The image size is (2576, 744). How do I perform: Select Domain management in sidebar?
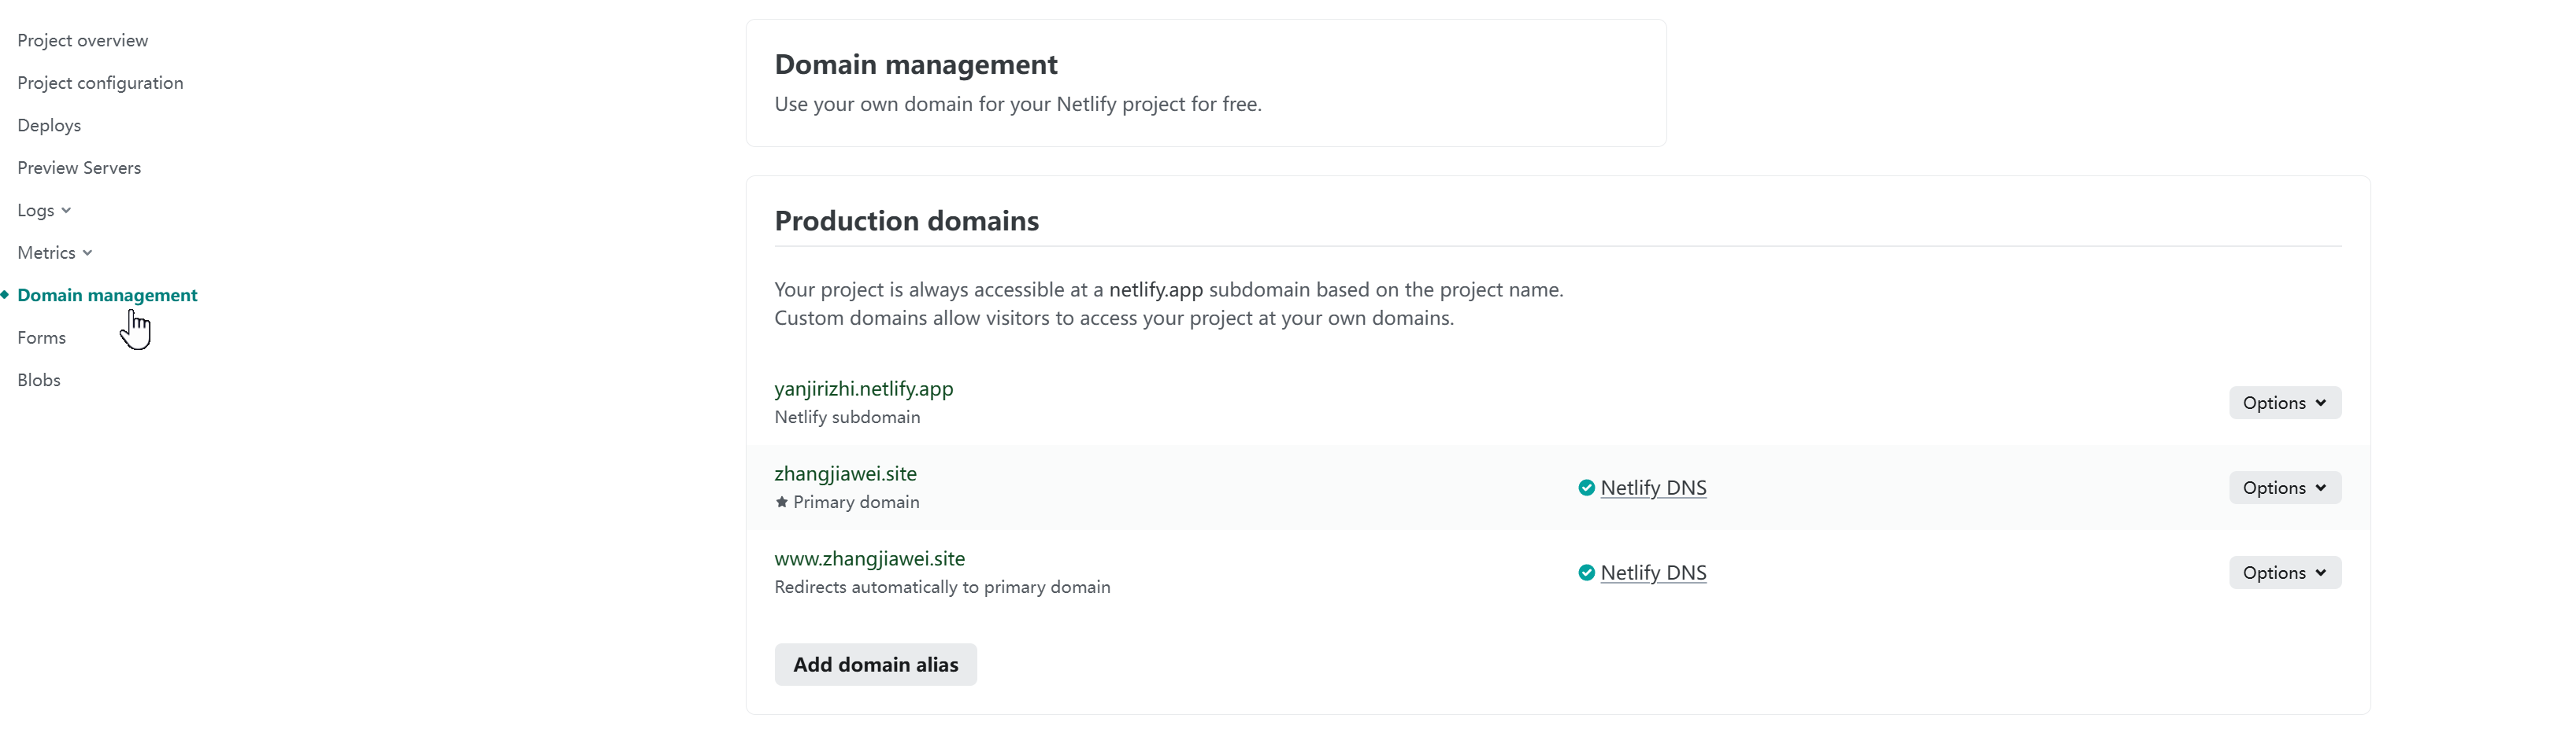point(107,295)
